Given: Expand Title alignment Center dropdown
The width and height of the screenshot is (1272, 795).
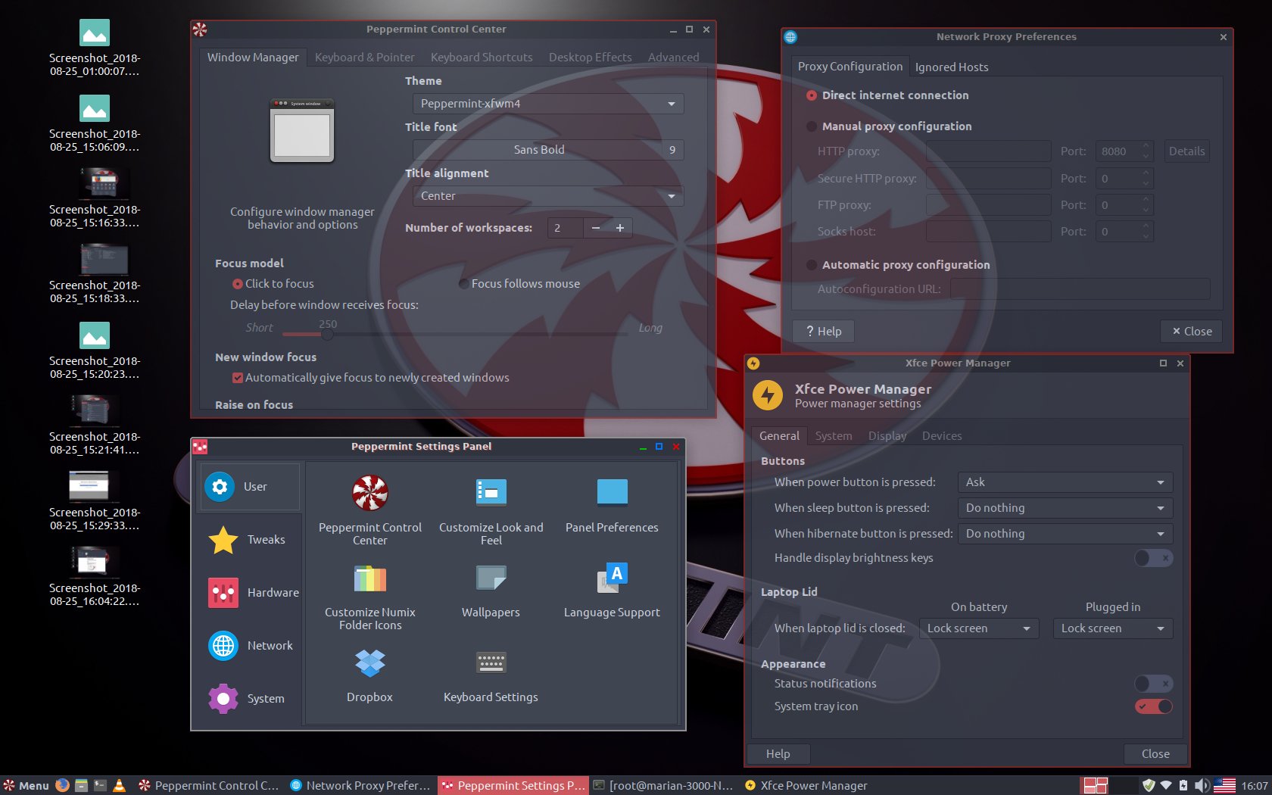Looking at the screenshot, I should point(547,196).
